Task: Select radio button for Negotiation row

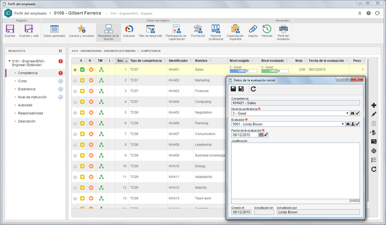Action: point(75,113)
